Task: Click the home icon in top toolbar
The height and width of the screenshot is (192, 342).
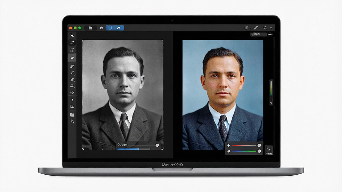Action: [101, 28]
